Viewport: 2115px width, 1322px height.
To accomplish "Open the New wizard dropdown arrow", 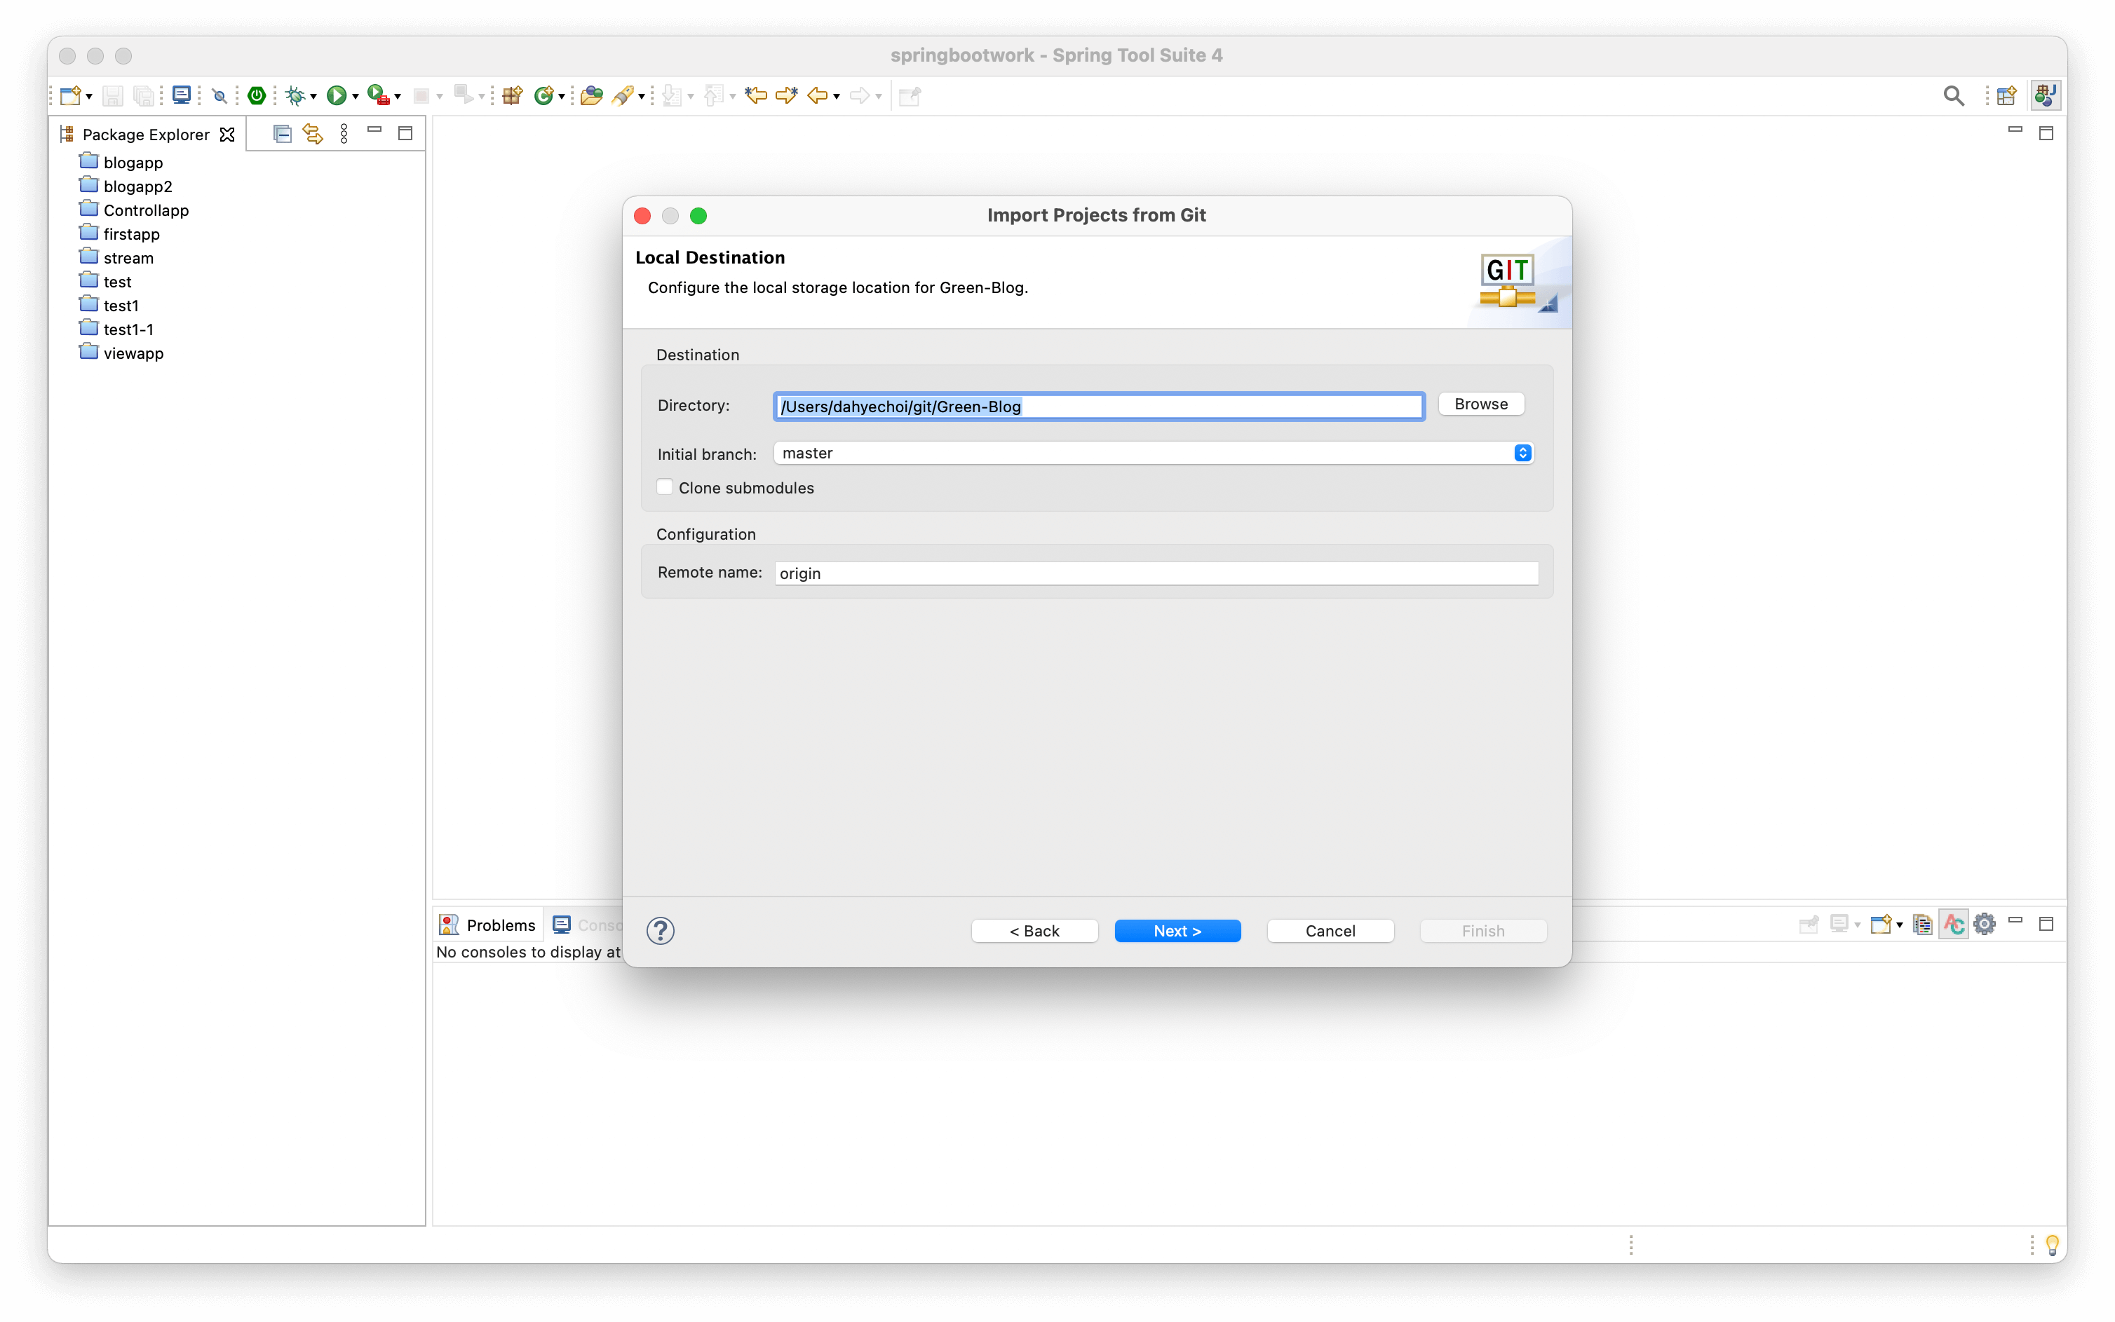I will 89,97.
